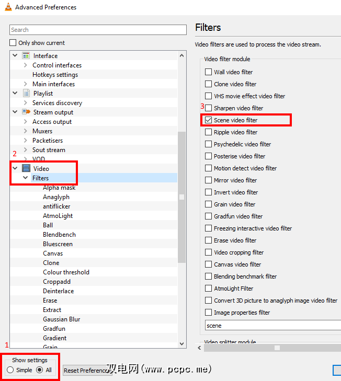Viewport: 341px width, 381px height.
Task: Click the Video category film icon
Action: (x=26, y=168)
